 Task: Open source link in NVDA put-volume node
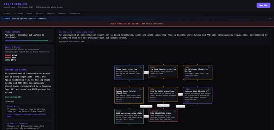pyautogui.click(x=119, y=122)
